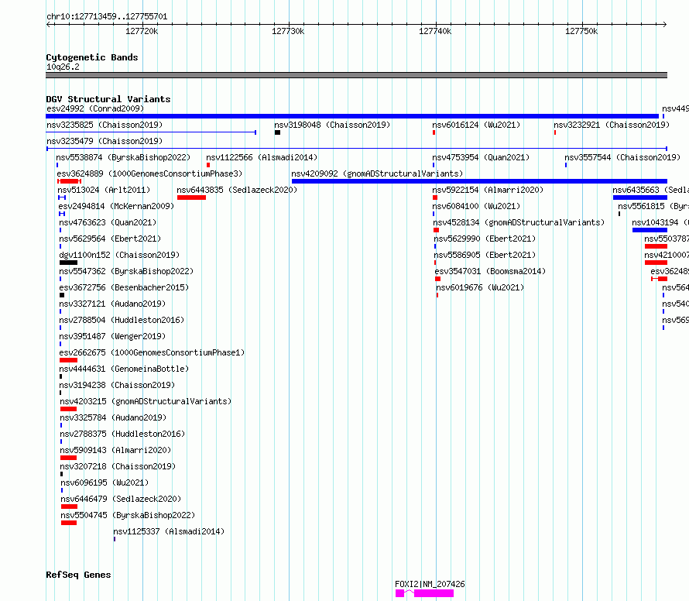Click nsv5922154 (Almarri2020) label
The image size is (689, 601).
coord(488,190)
